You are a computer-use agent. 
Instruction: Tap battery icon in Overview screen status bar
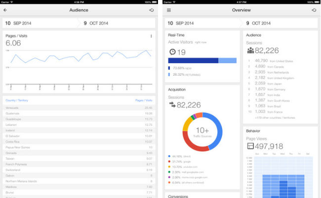click(x=317, y=2)
